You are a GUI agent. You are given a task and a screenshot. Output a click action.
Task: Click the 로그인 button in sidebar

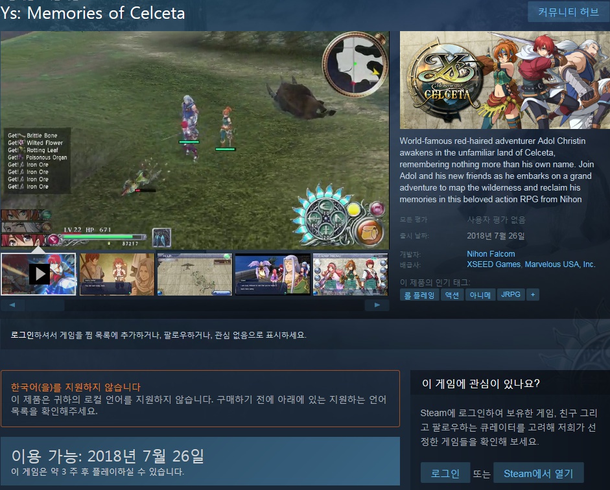click(445, 473)
